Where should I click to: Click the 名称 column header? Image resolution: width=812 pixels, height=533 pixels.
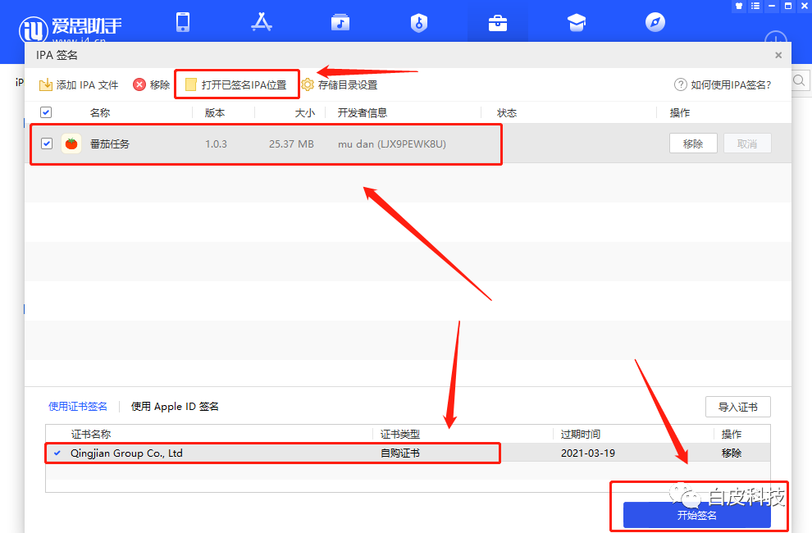[x=100, y=113]
